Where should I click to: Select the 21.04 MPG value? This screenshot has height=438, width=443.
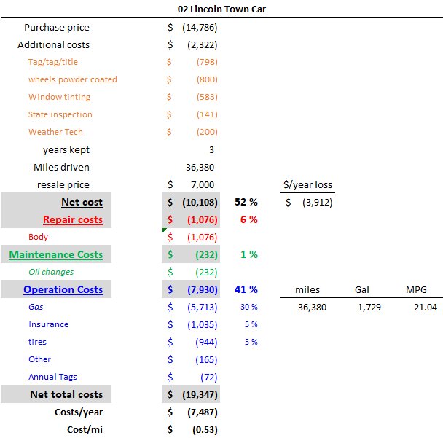pyautogui.click(x=426, y=307)
